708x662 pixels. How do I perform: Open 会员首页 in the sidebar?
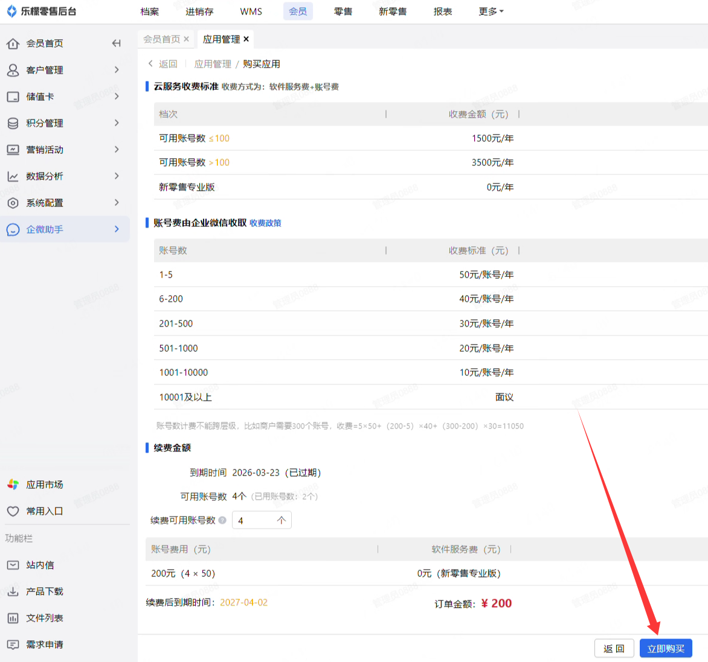click(45, 43)
